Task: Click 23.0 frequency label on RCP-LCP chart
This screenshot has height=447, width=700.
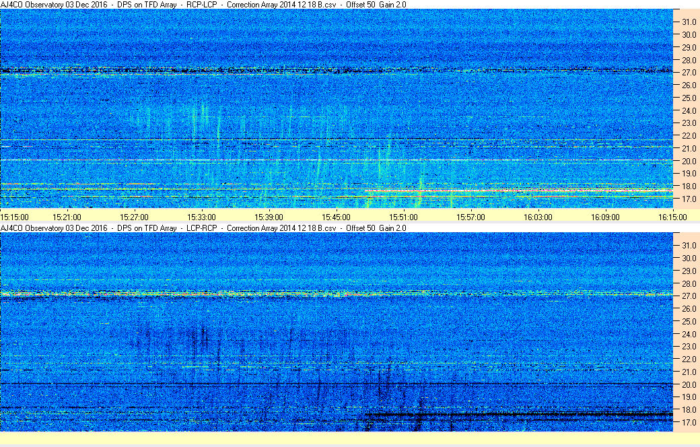Action: [689, 123]
